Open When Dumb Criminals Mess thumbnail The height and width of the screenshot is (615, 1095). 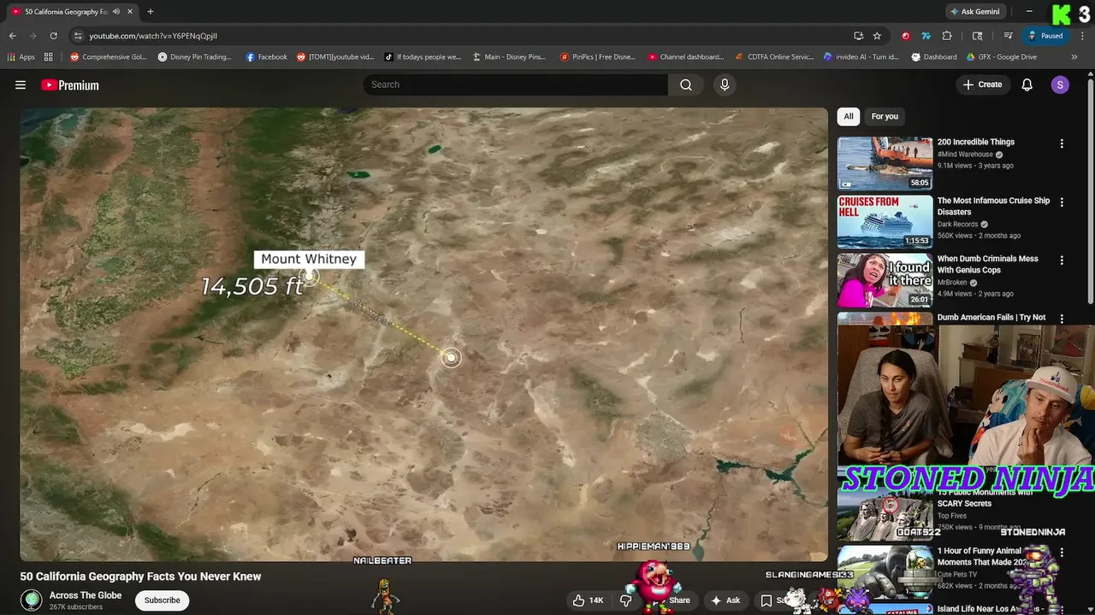[x=885, y=279]
